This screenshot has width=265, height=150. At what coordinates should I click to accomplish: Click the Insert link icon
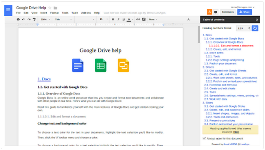click(x=138, y=19)
